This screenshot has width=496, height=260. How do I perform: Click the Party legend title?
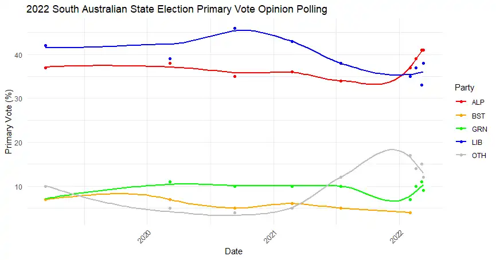tap(464, 88)
